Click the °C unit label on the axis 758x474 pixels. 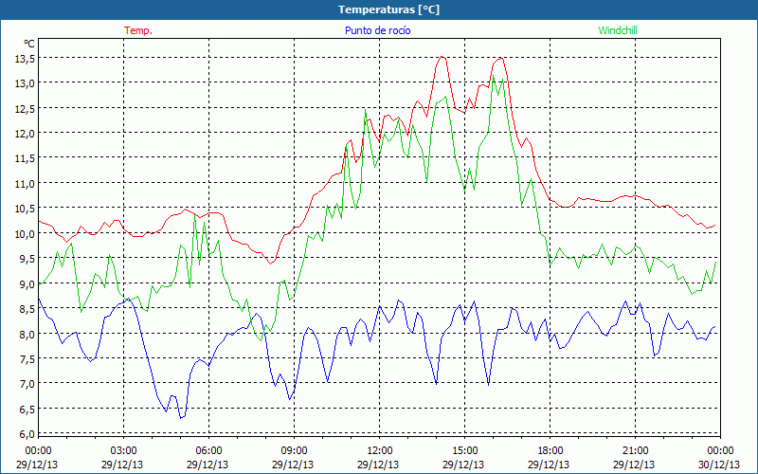pyautogui.click(x=29, y=44)
